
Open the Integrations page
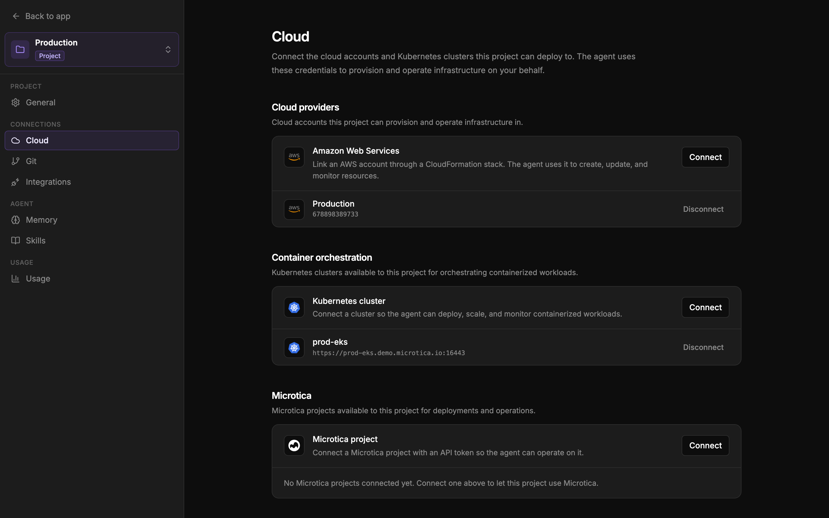tap(92, 182)
